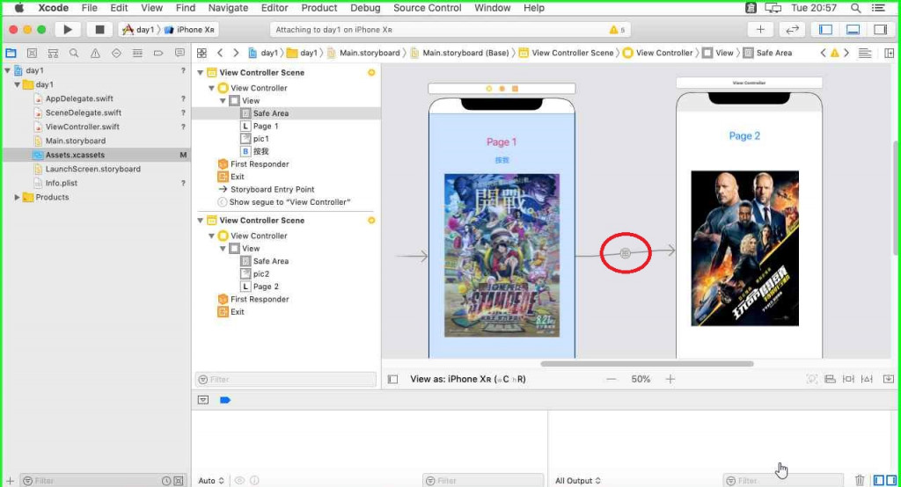Click the code review arrows button
The image size is (901, 487).
pyautogui.click(x=793, y=29)
